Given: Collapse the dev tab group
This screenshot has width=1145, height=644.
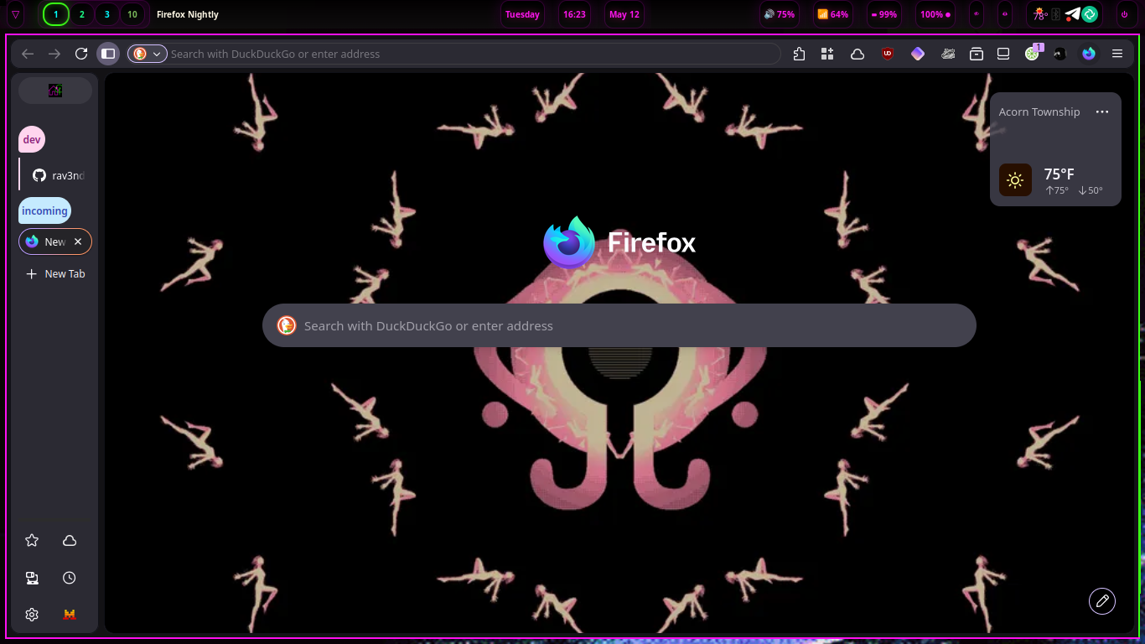Looking at the screenshot, I should (32, 140).
